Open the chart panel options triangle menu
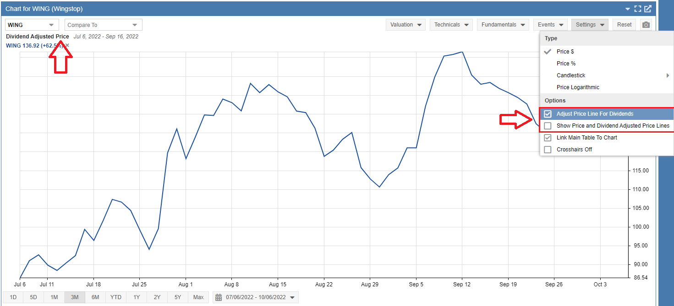674x306 pixels. coord(628,9)
